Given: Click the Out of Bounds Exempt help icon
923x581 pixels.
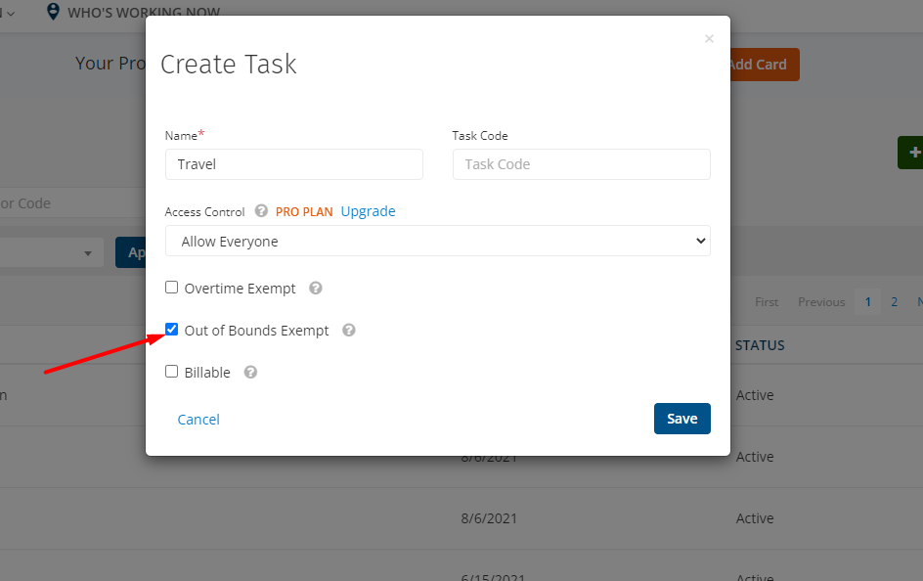Looking at the screenshot, I should [349, 331].
